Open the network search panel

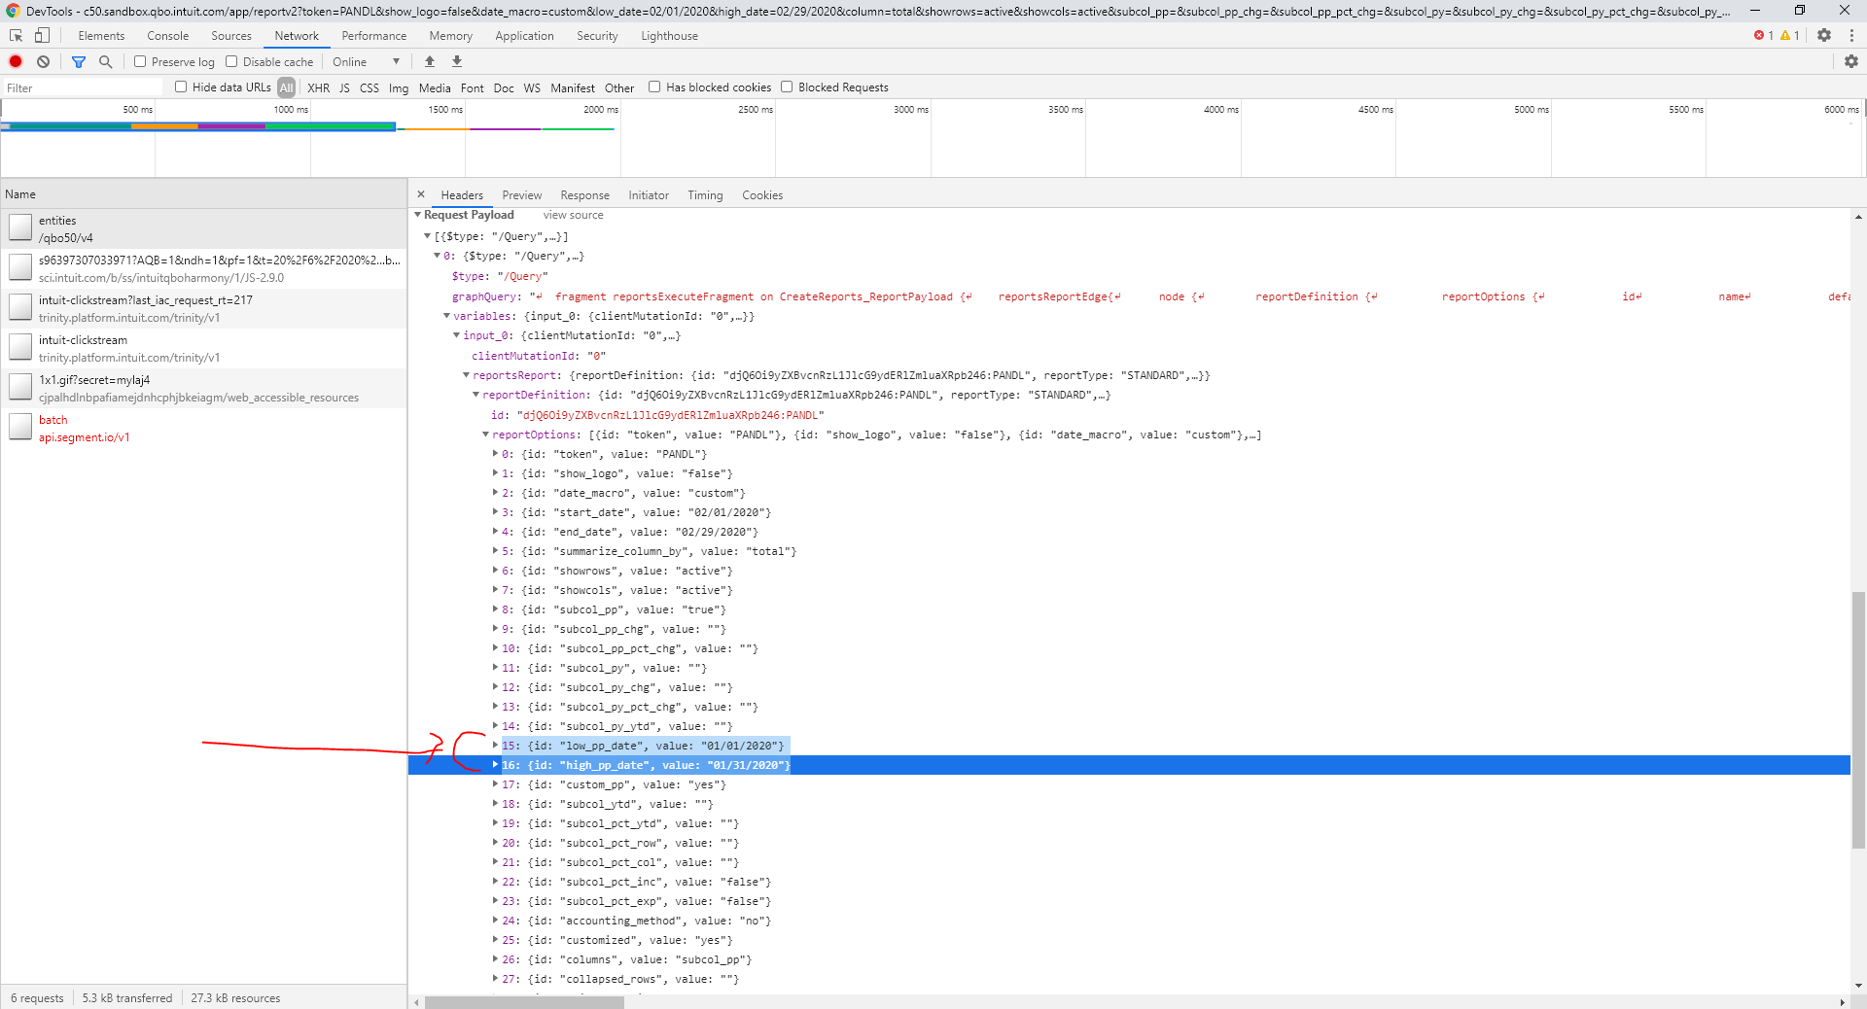105,61
